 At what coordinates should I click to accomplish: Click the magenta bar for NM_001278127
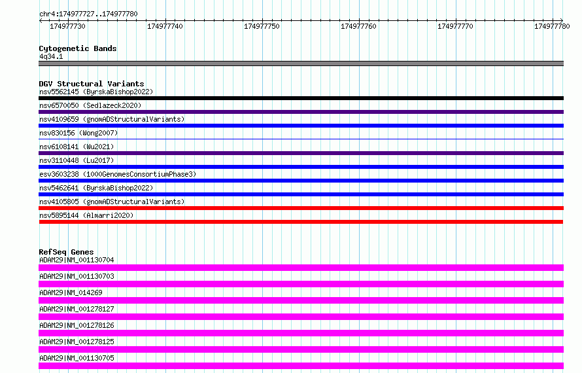(x=301, y=317)
